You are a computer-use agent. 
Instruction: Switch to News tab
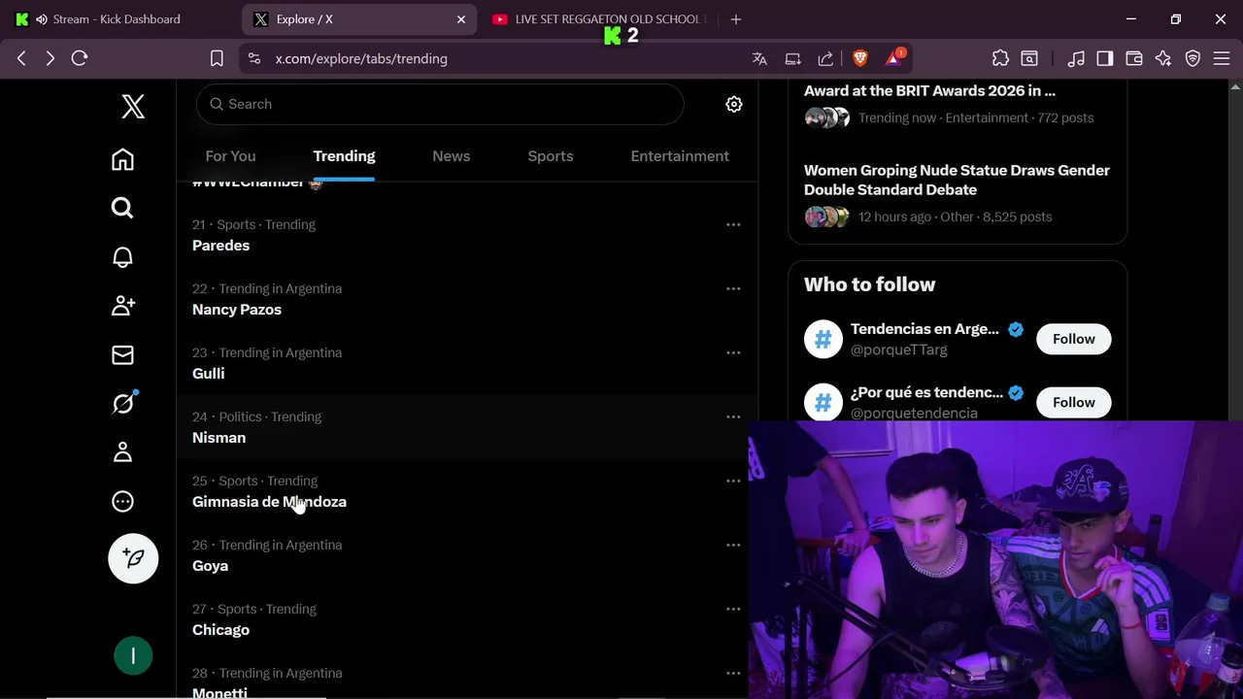tap(451, 156)
